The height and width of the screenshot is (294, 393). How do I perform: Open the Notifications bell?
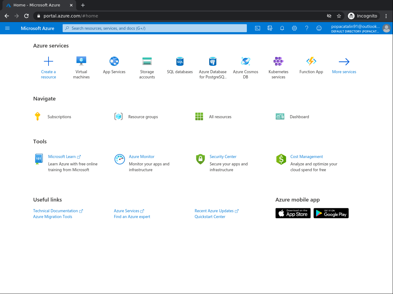[x=282, y=28]
